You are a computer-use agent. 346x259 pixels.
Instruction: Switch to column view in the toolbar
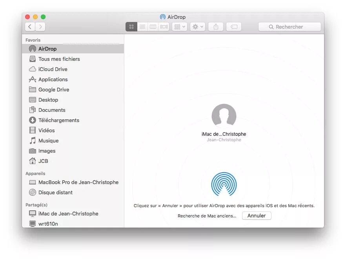coord(153,26)
